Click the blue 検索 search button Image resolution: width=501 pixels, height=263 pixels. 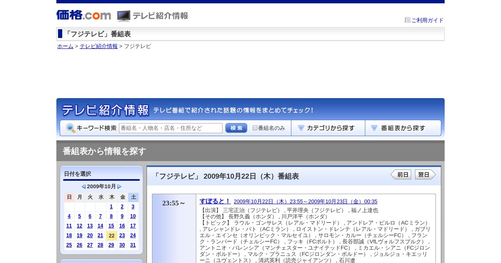coord(236,128)
